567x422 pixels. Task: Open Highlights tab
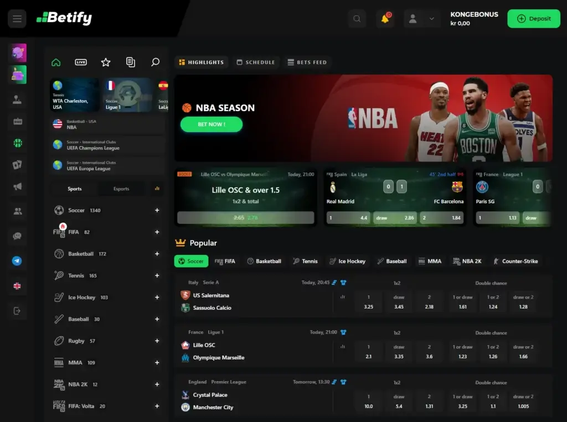[x=202, y=62]
